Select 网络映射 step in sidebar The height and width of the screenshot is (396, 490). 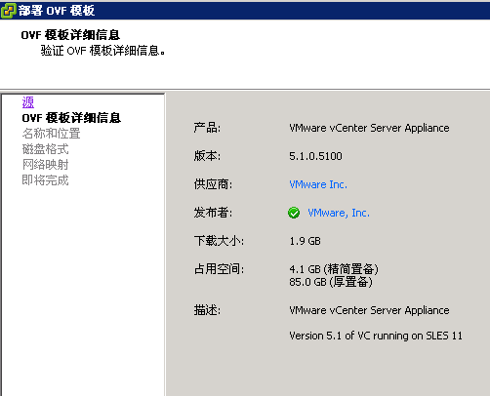click(45, 165)
